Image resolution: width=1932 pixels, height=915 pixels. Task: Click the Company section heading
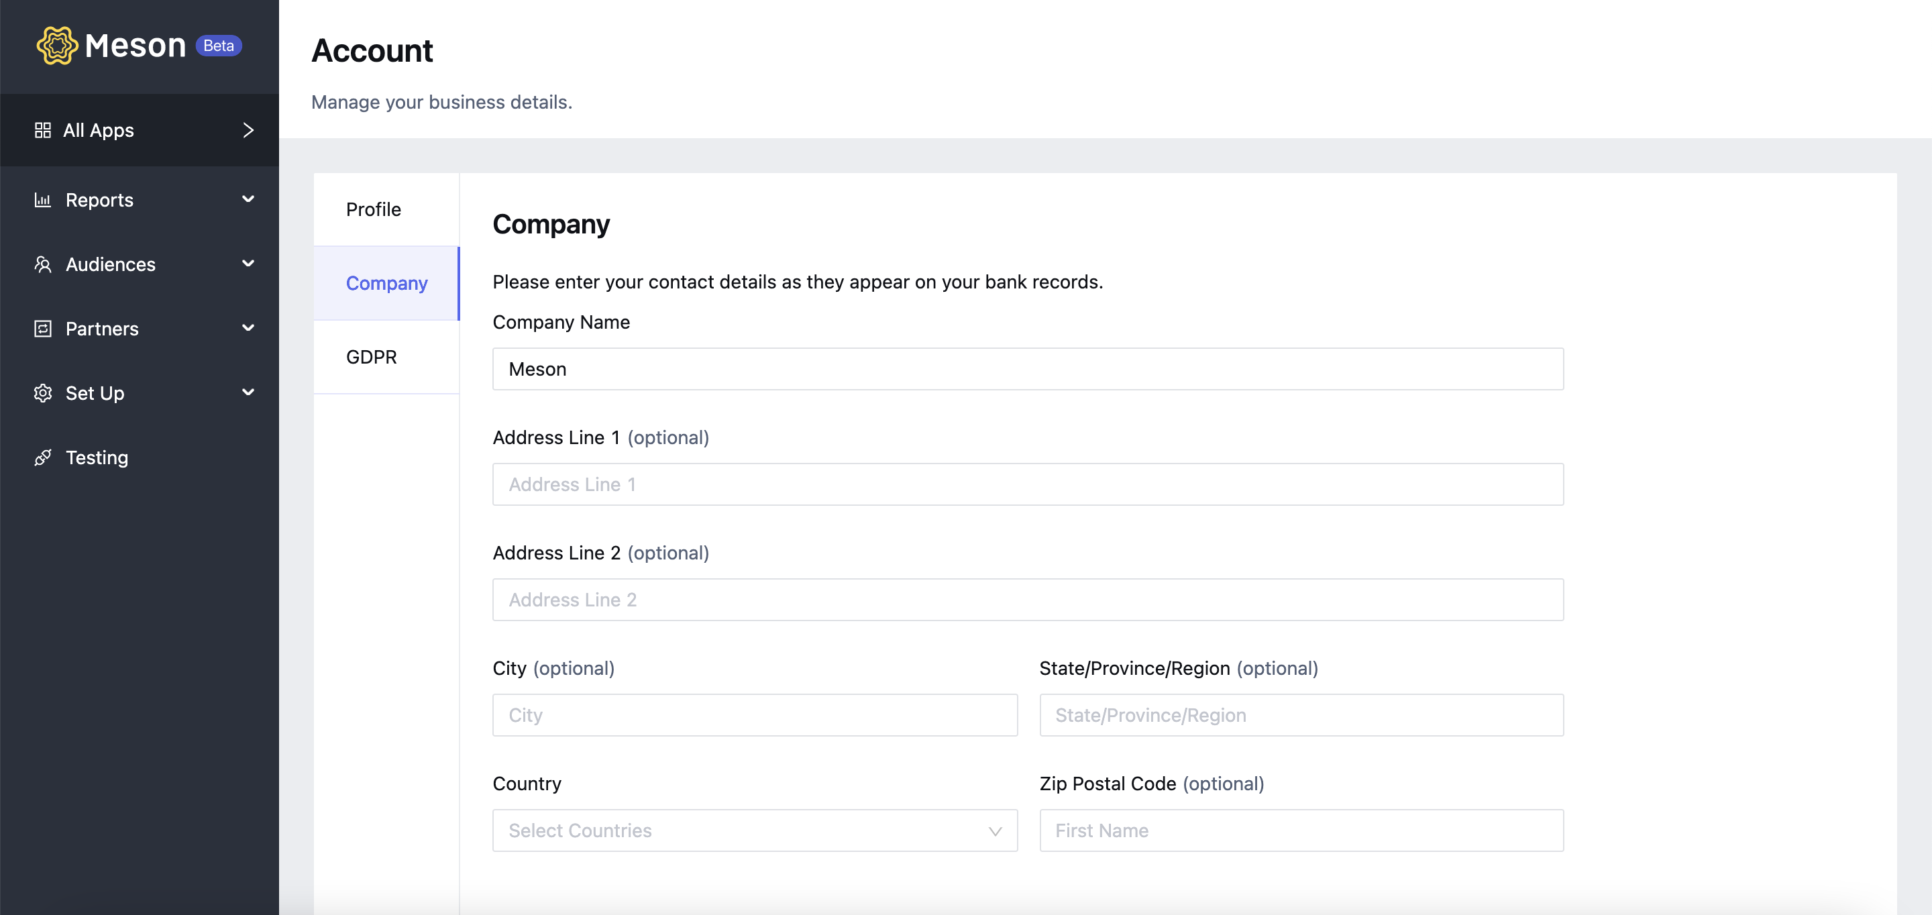tap(551, 224)
